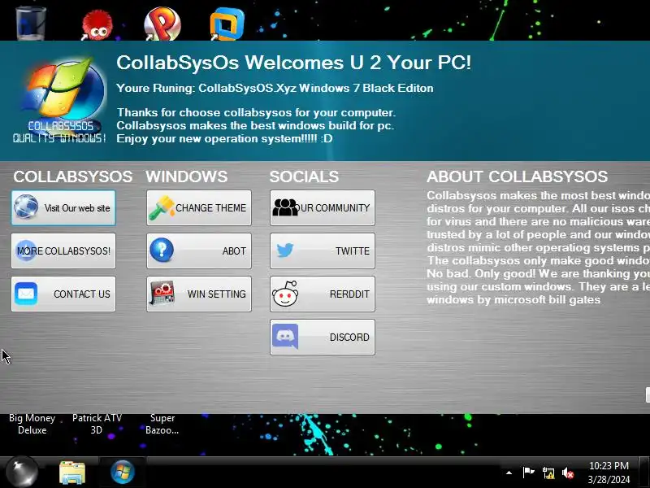Click CHANGE THEME button text
The height and width of the screenshot is (488, 650).
pyautogui.click(x=211, y=207)
